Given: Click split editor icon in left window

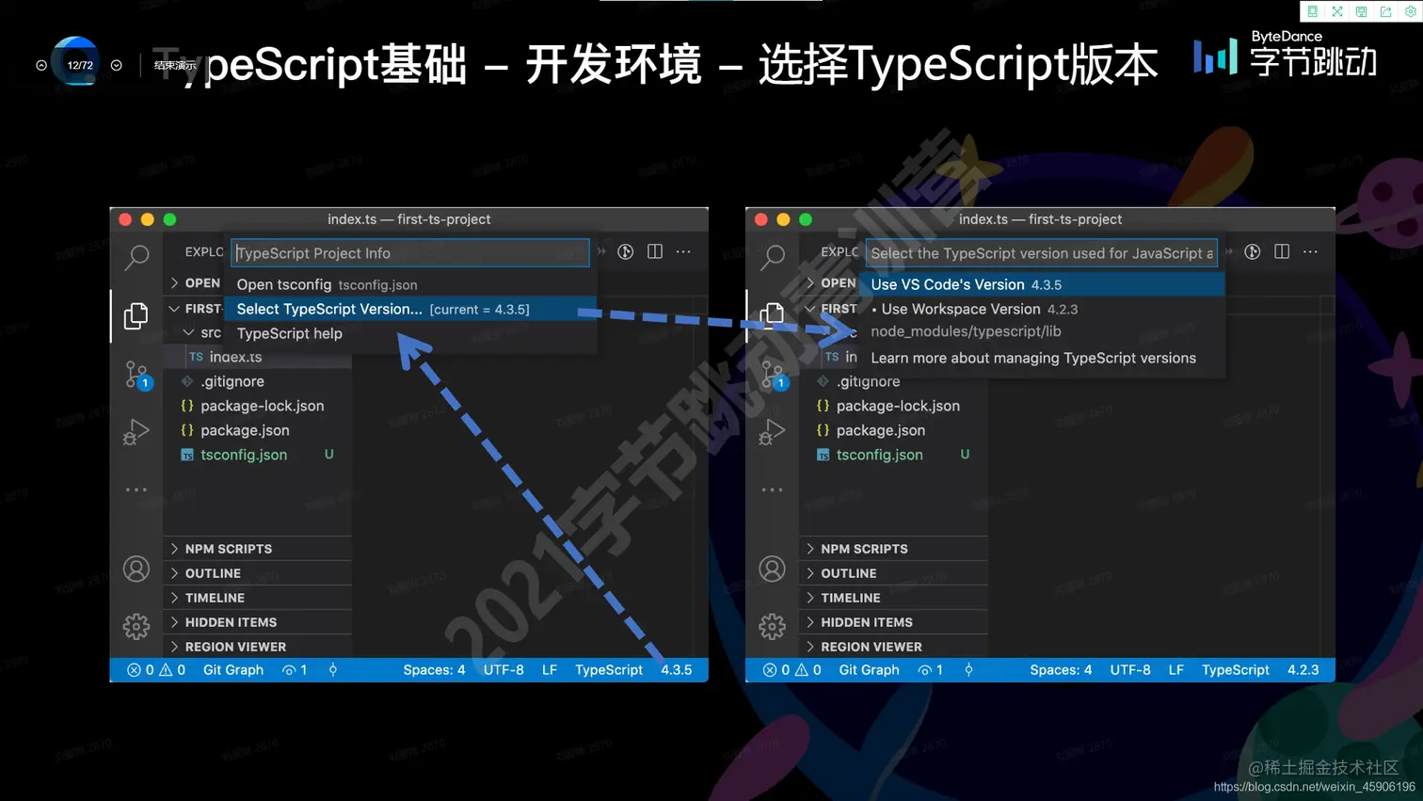Looking at the screenshot, I should (655, 251).
